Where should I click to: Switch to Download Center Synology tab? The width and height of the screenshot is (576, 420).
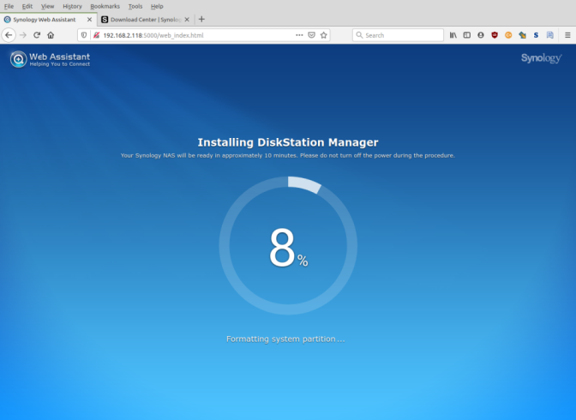coord(146,20)
